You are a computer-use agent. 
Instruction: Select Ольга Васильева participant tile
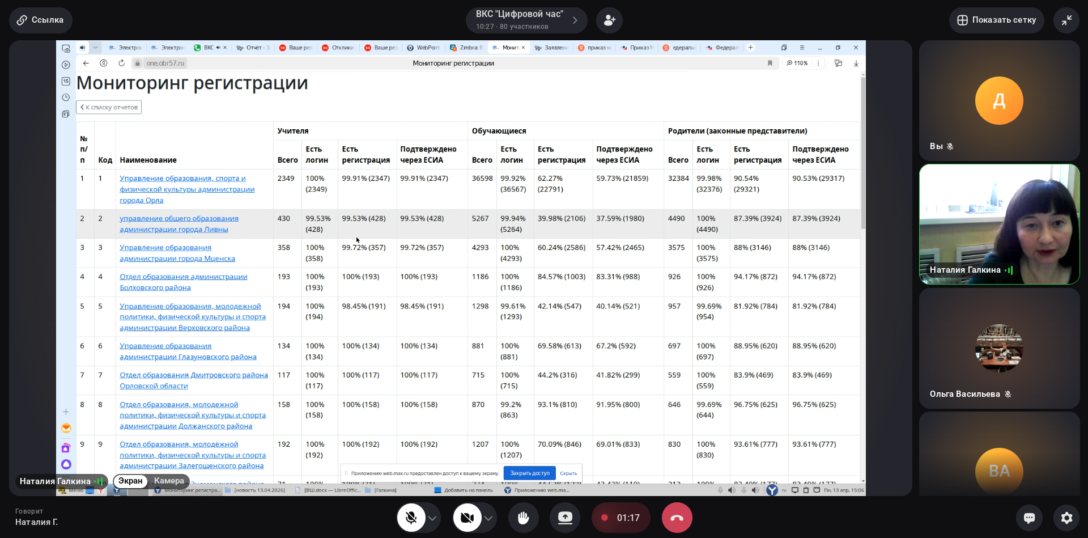click(x=999, y=348)
